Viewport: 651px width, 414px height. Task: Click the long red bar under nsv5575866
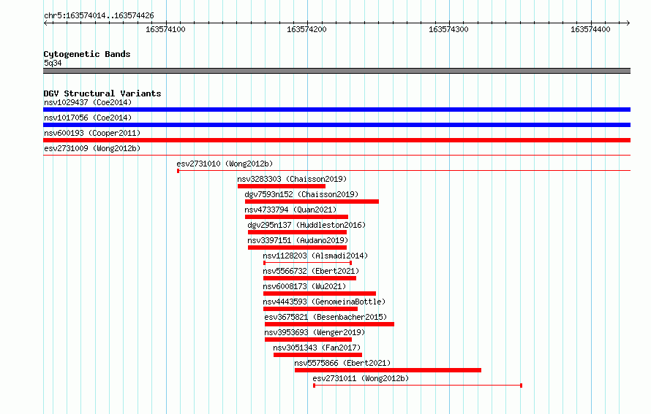[388, 370]
